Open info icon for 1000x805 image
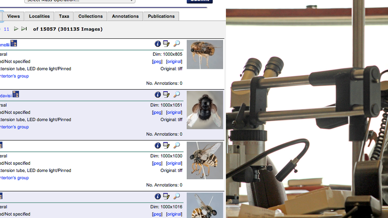The width and height of the screenshot is (388, 218). tap(158, 44)
